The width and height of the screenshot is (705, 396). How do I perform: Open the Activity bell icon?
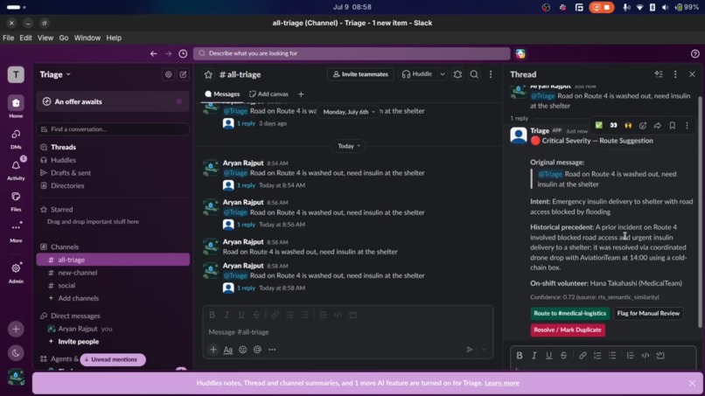coord(16,169)
